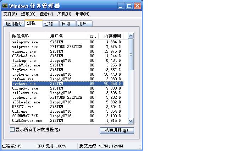Image resolution: width=227 pixels, height=151 pixels.
Task: Switch to the 应用程序 tab
Action: click(x=14, y=23)
